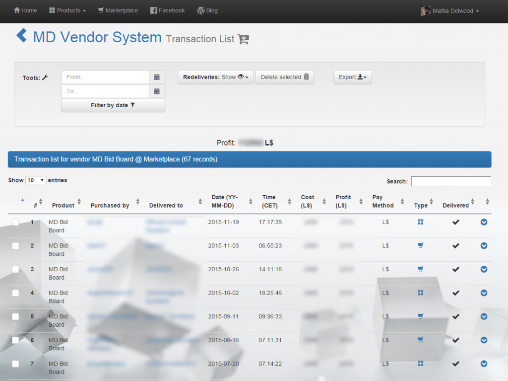
Task: Open the Products menu
Action: [67, 10]
